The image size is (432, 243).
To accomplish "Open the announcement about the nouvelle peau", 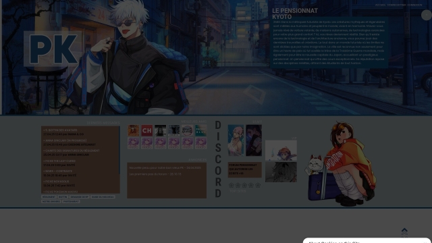I will coord(165,168).
